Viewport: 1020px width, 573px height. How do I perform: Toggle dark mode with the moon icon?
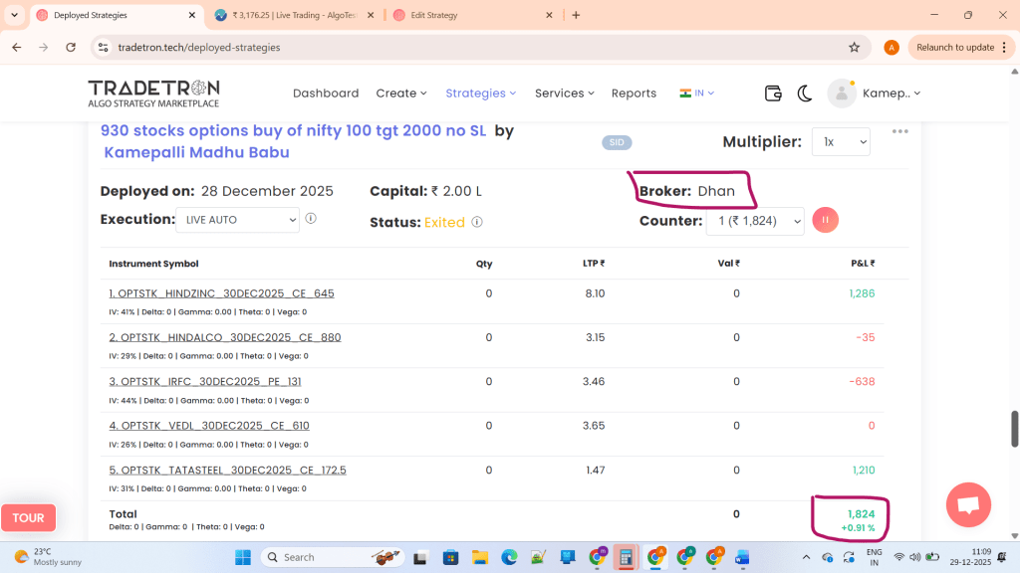point(805,93)
